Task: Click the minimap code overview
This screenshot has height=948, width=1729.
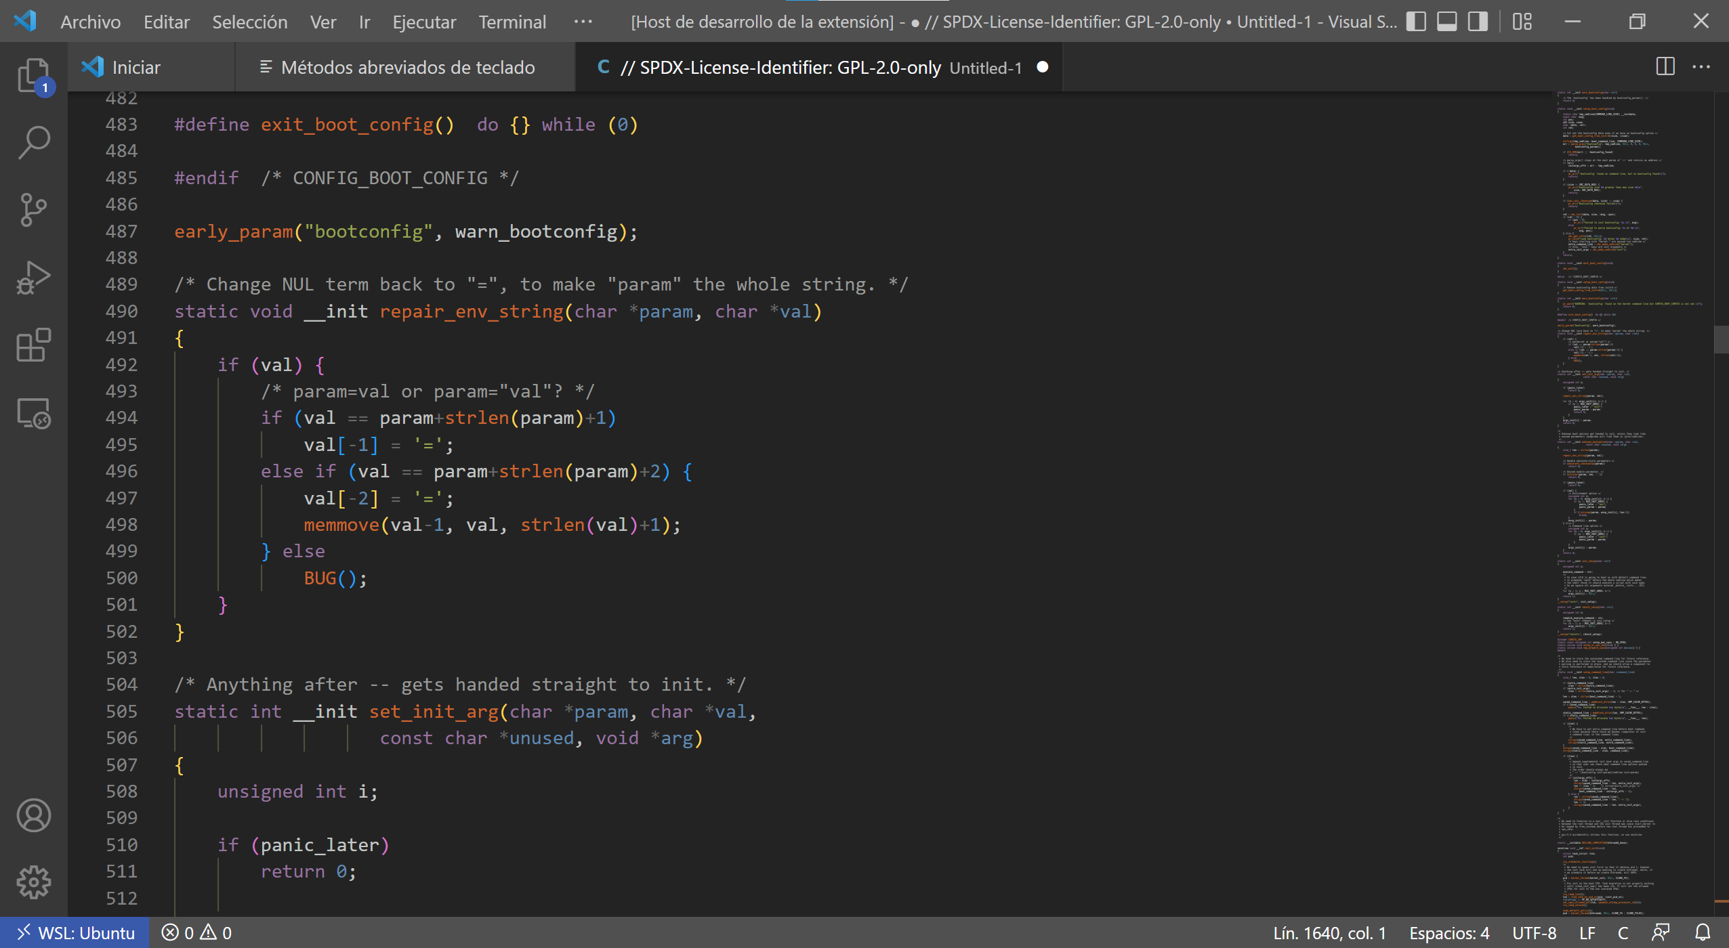Action: click(1631, 504)
